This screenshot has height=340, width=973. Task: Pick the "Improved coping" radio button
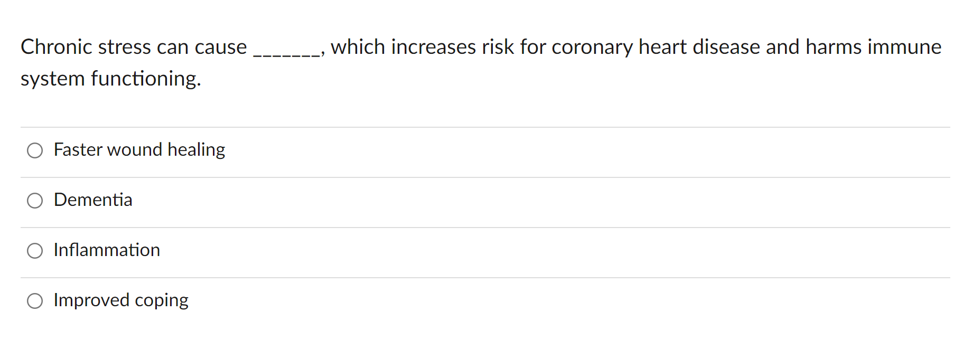tap(35, 301)
